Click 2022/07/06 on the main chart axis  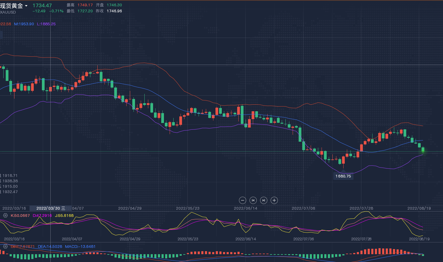303,208
